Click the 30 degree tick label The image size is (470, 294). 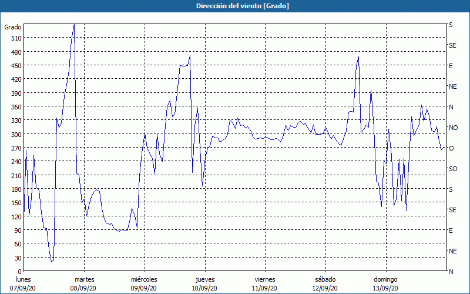18,258
